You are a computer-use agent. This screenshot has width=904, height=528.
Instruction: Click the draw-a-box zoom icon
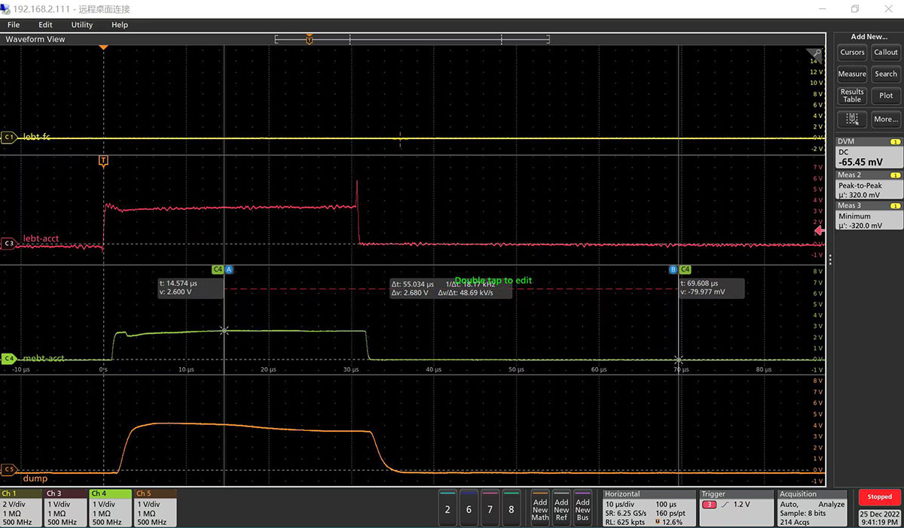(x=852, y=119)
